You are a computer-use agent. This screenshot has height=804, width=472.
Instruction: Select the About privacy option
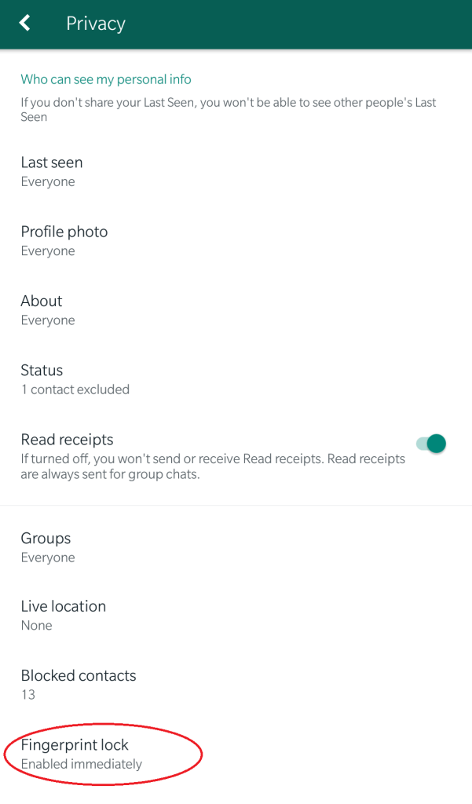pos(42,301)
